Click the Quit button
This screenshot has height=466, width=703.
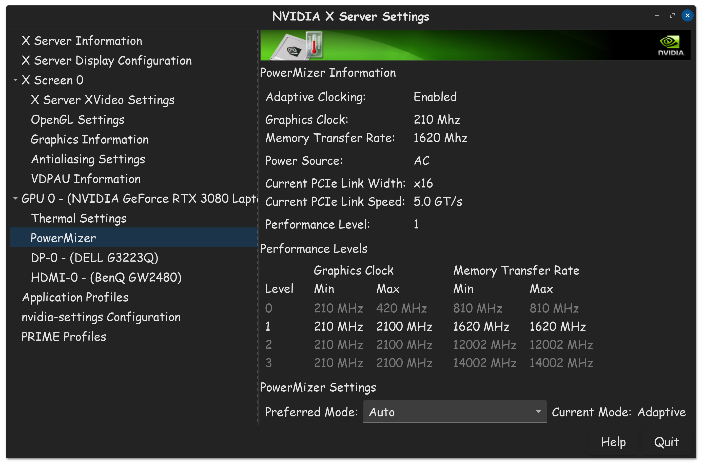pyautogui.click(x=667, y=442)
